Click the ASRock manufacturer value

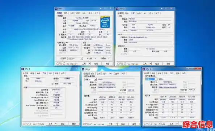pyautogui.click(x=150, y=19)
